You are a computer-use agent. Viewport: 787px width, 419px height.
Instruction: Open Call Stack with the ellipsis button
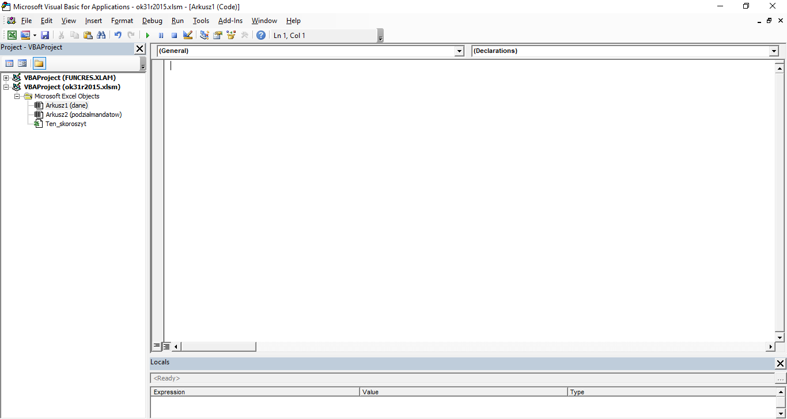(x=781, y=378)
